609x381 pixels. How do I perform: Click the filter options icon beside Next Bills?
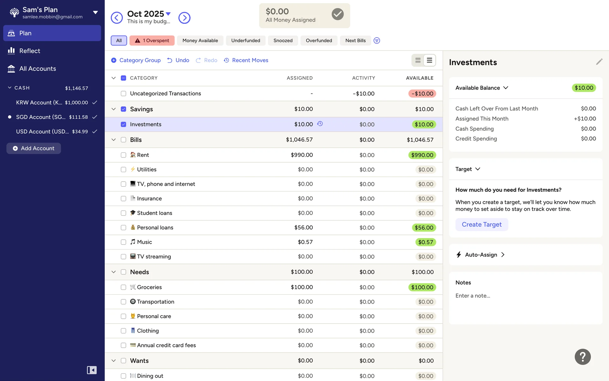tap(377, 41)
